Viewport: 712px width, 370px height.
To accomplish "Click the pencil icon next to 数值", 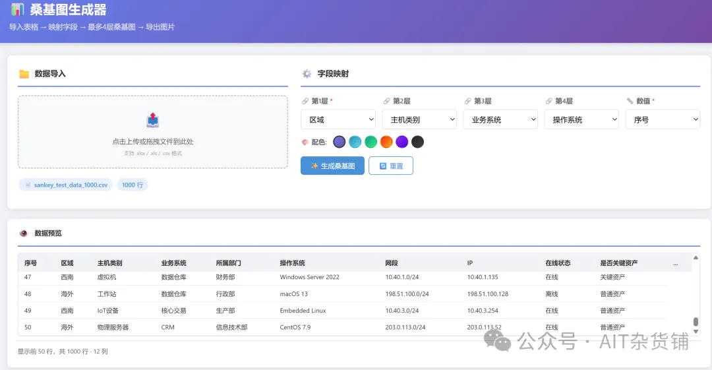I will pyautogui.click(x=630, y=101).
